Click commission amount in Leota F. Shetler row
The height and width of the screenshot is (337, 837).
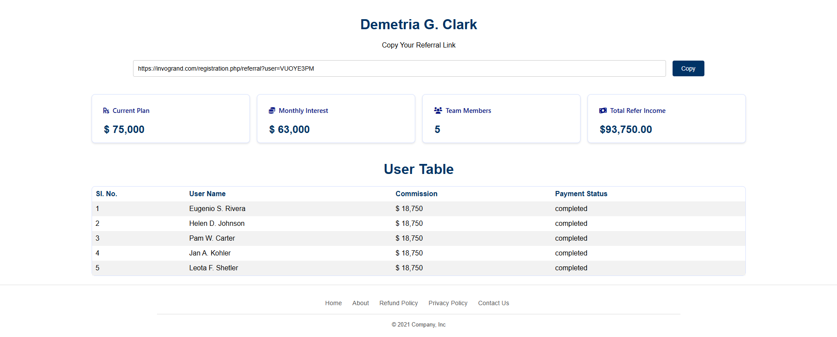[x=409, y=268]
